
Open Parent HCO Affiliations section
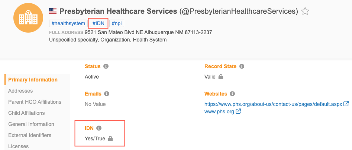(x=35, y=102)
